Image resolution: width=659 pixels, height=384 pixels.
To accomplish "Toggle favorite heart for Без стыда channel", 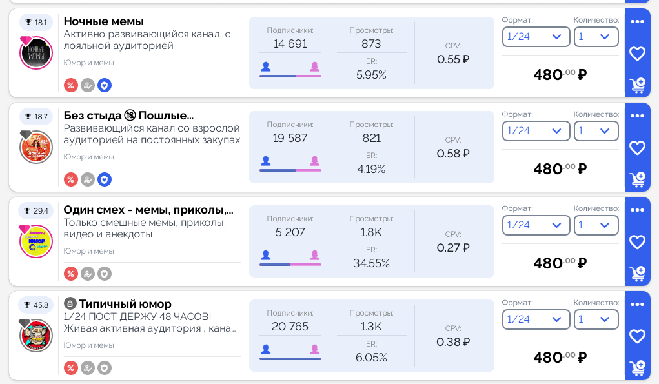I will click(637, 148).
